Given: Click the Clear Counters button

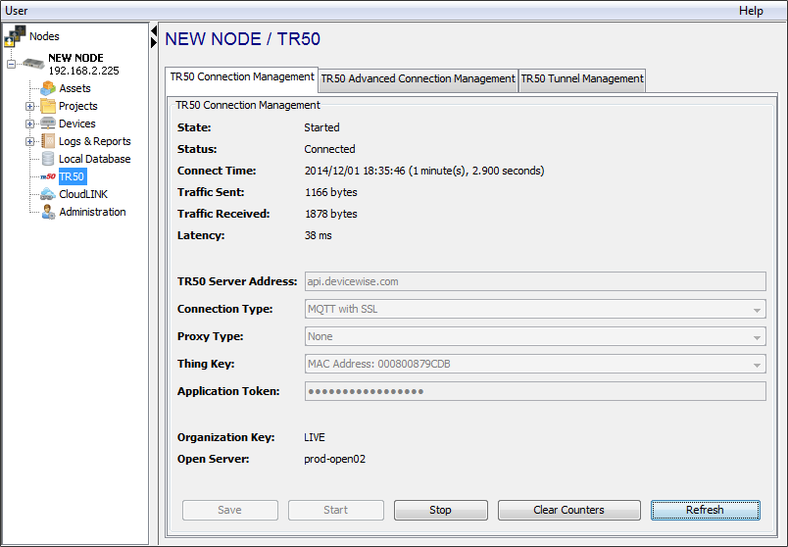Looking at the screenshot, I should [x=568, y=510].
